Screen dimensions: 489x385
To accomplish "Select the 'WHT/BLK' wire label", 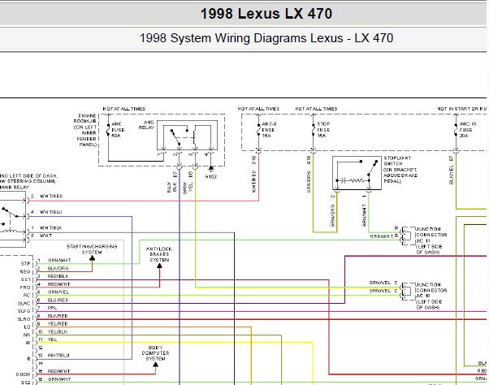I will 50,228.
